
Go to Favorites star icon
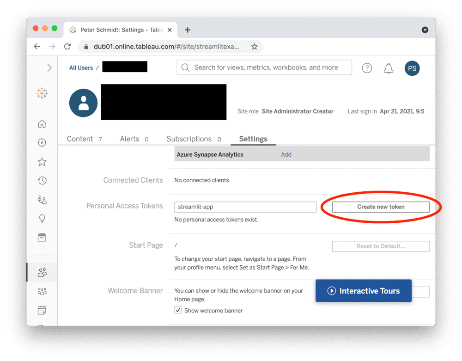click(x=42, y=162)
